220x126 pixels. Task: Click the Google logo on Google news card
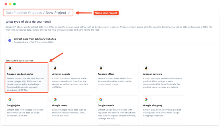coord(55,100)
